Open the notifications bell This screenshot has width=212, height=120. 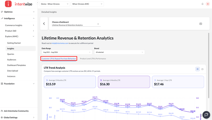click(203, 4)
